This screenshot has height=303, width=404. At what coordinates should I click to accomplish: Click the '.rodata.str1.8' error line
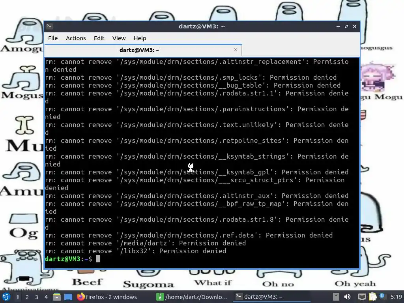(197, 223)
